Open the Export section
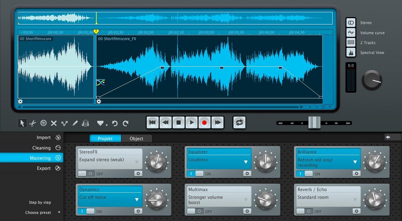 (x=44, y=168)
